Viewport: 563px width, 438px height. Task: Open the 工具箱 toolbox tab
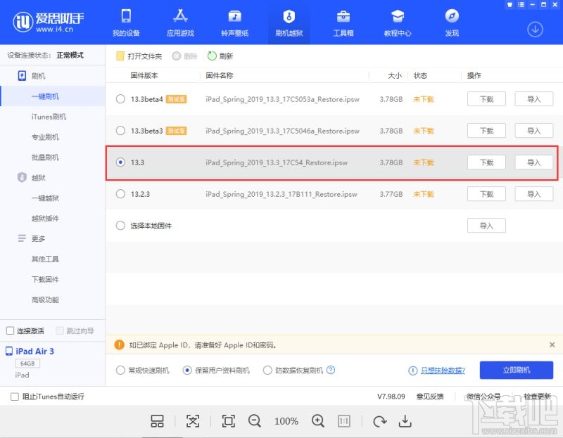tap(343, 22)
